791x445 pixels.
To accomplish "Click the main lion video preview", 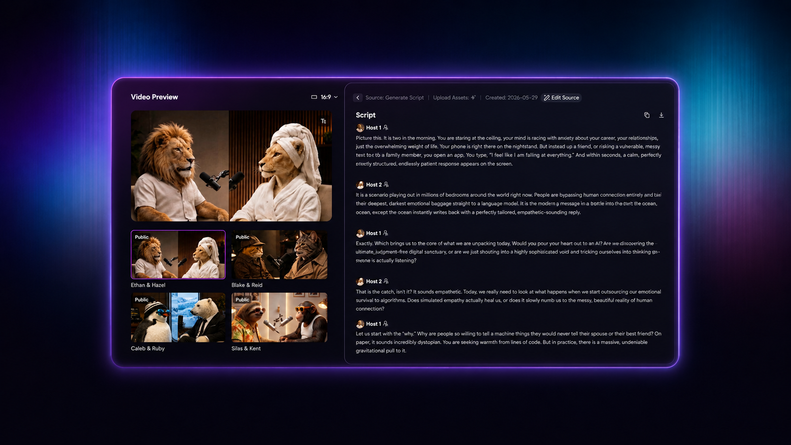I will point(231,166).
